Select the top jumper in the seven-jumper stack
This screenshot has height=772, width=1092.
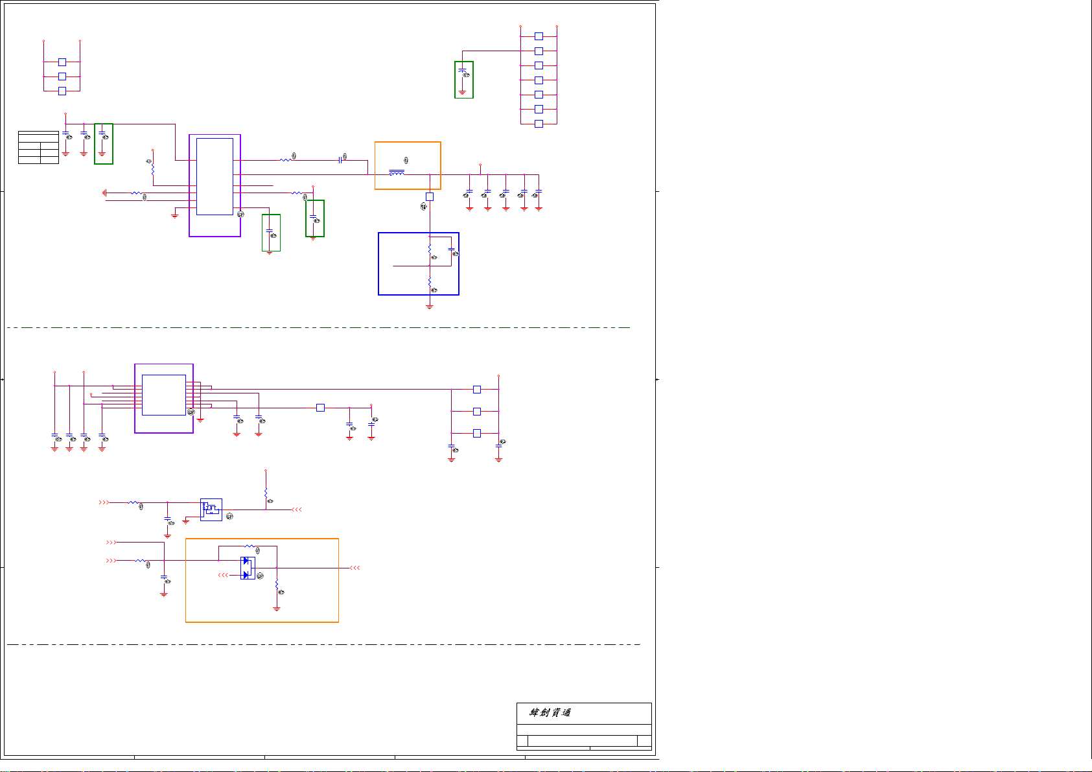coord(539,36)
